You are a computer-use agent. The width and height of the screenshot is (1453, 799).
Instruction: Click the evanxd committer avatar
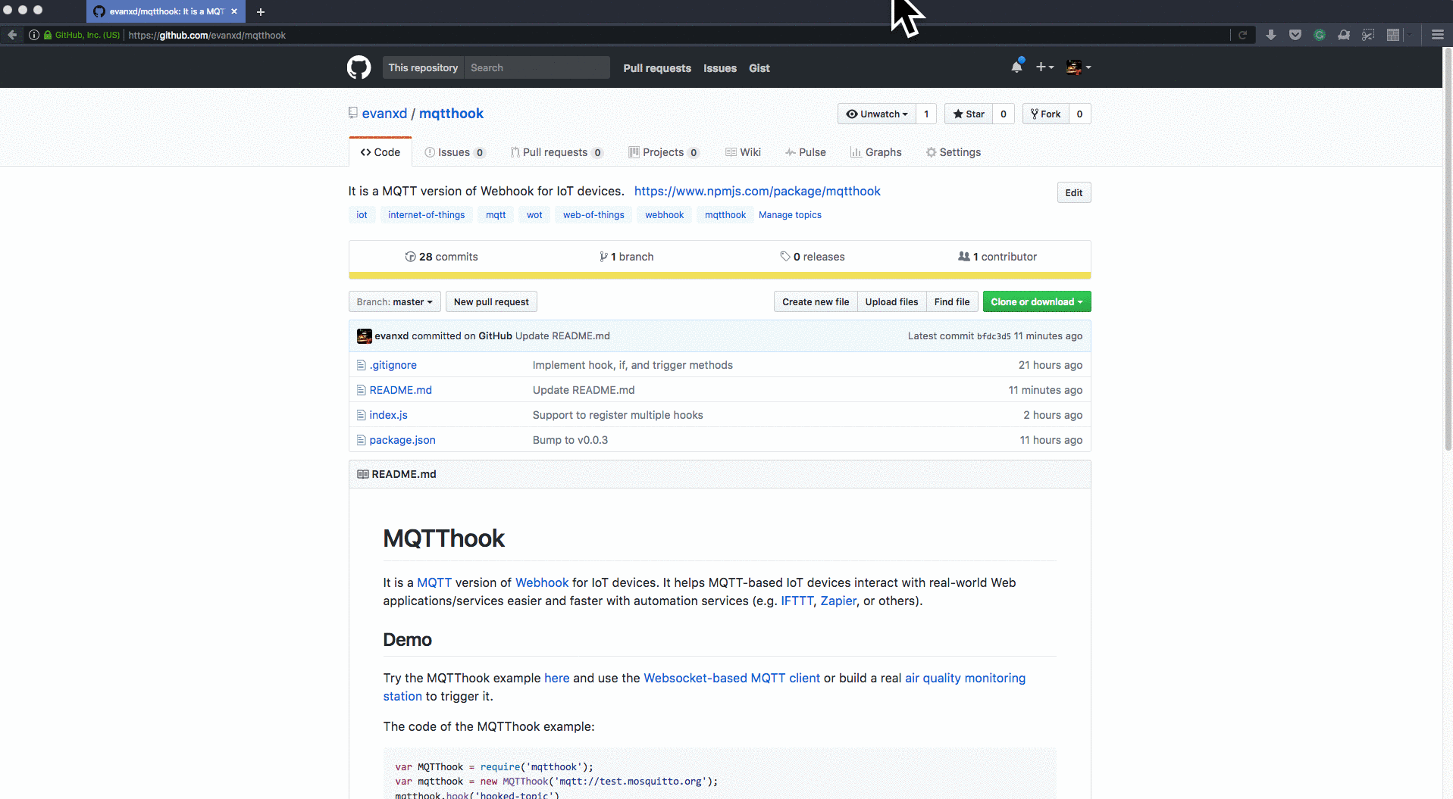coord(364,336)
